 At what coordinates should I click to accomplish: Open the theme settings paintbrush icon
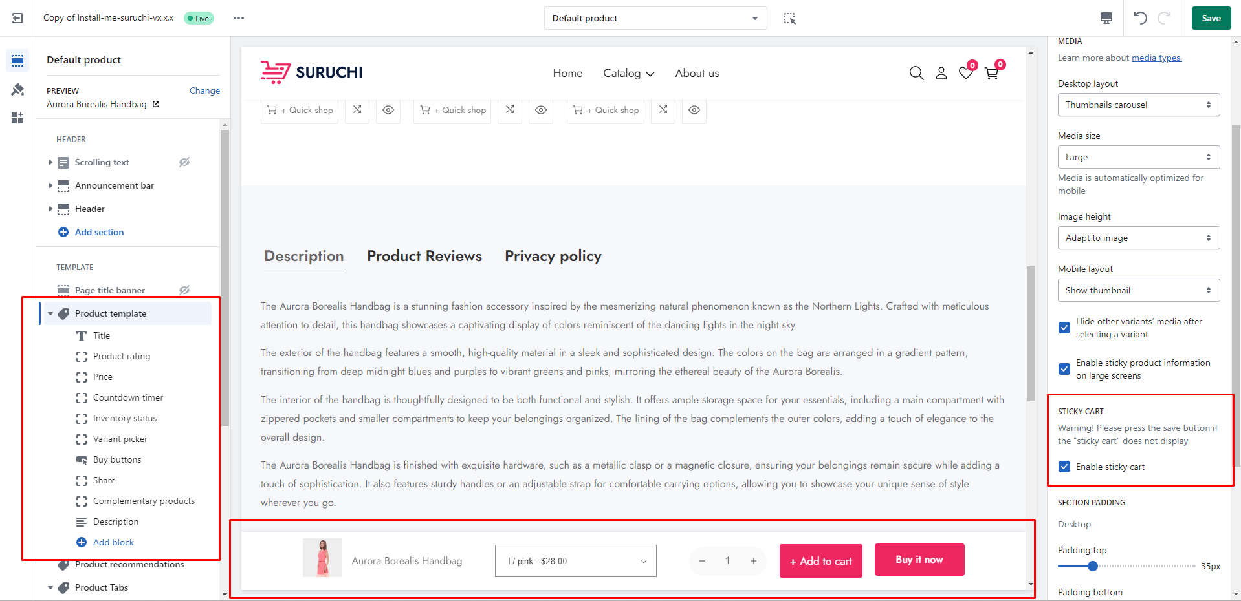coord(17,89)
